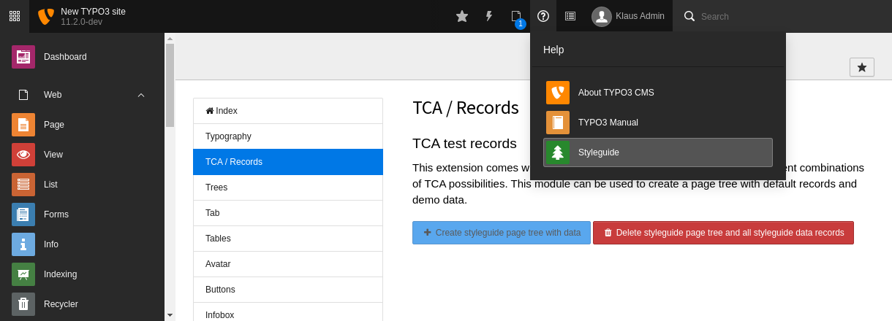Open the system information list icon
The height and width of the screenshot is (321, 892).
point(570,16)
